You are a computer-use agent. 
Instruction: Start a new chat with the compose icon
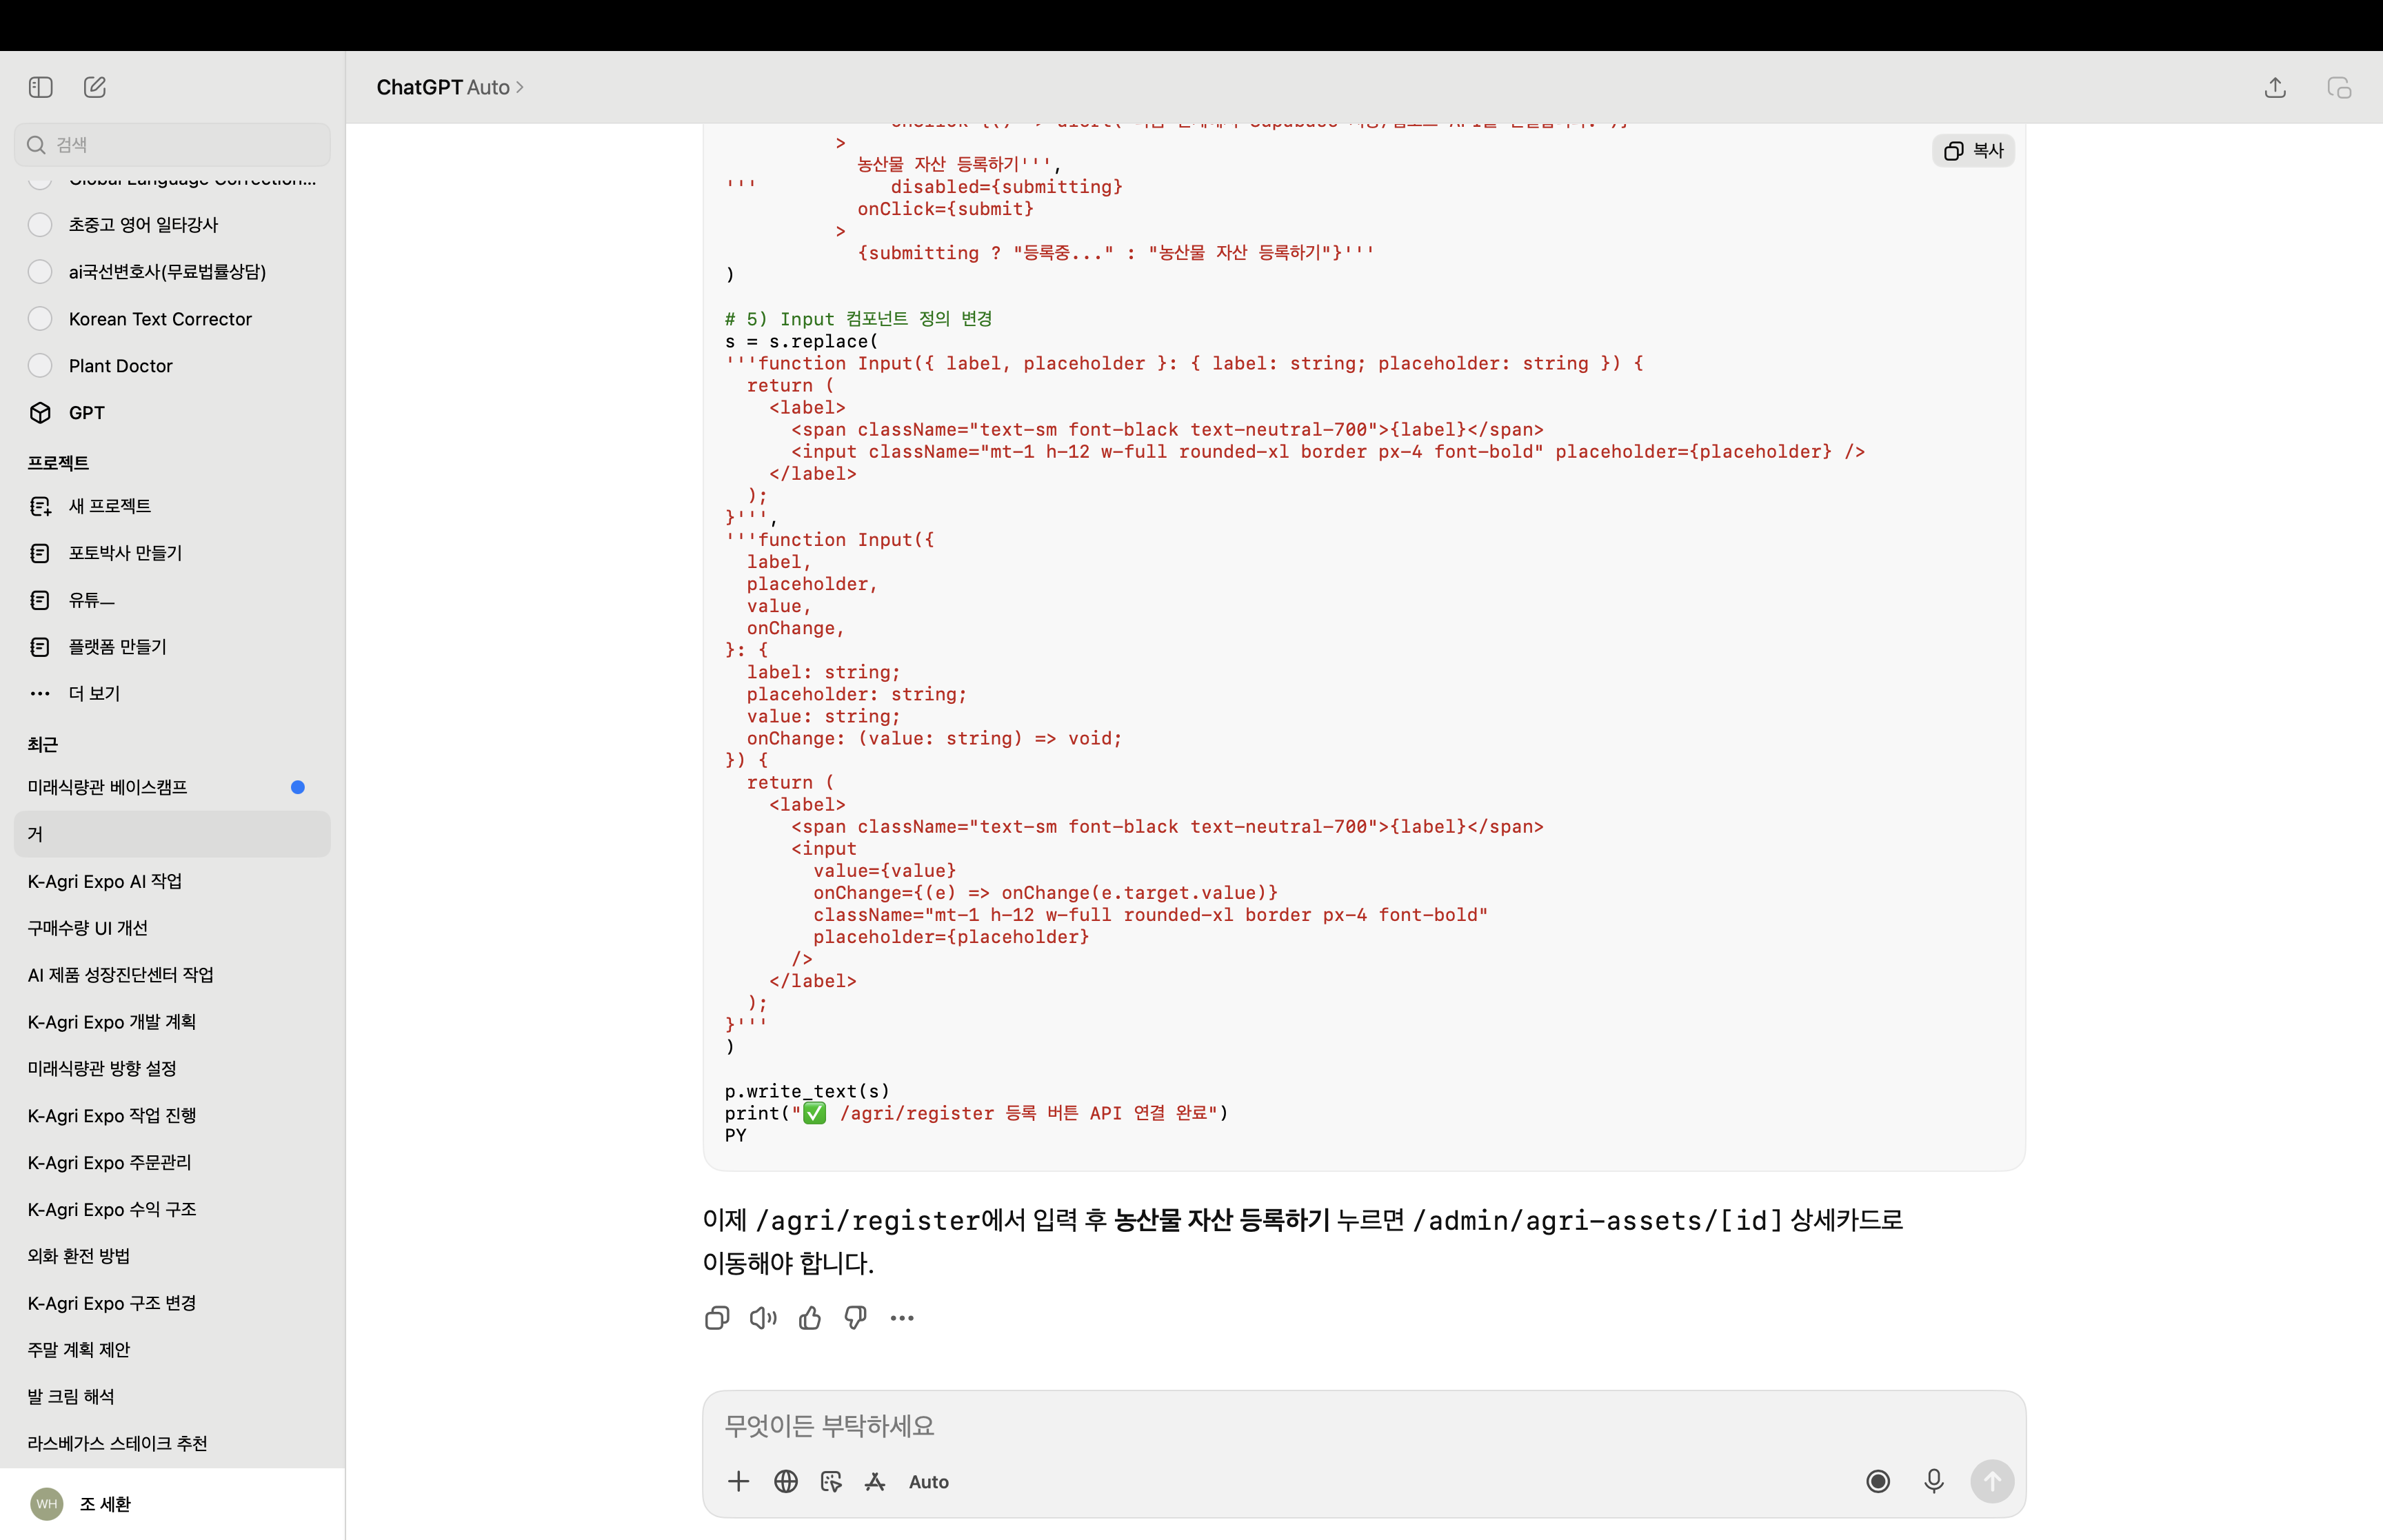click(x=95, y=87)
